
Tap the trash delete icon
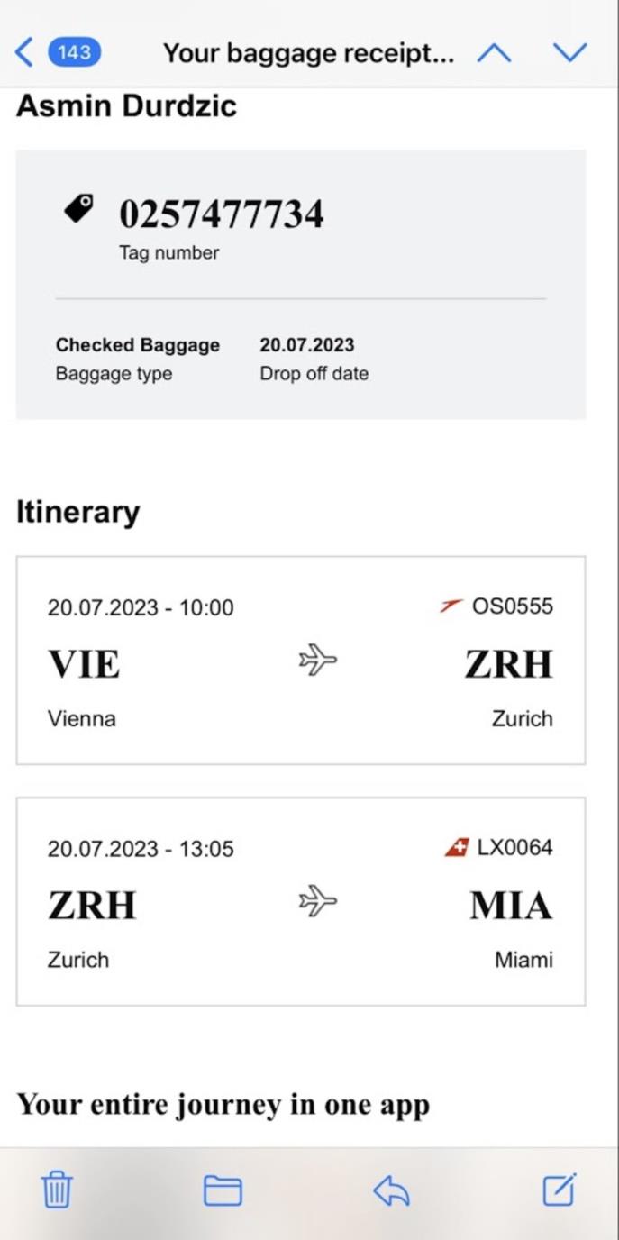click(x=57, y=1190)
